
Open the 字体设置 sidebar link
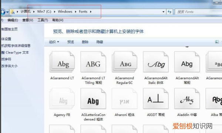6,39
